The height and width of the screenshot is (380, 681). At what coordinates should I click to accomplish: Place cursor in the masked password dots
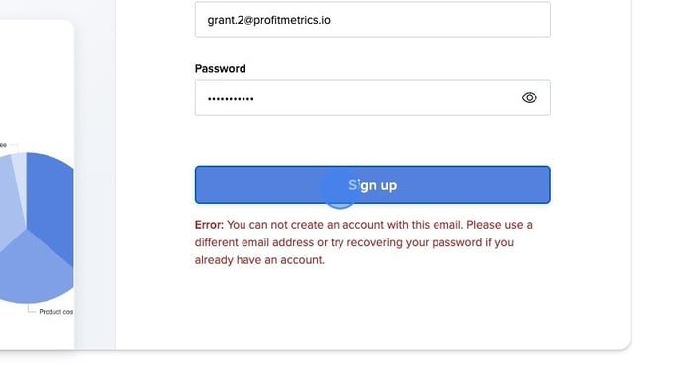[x=231, y=99]
